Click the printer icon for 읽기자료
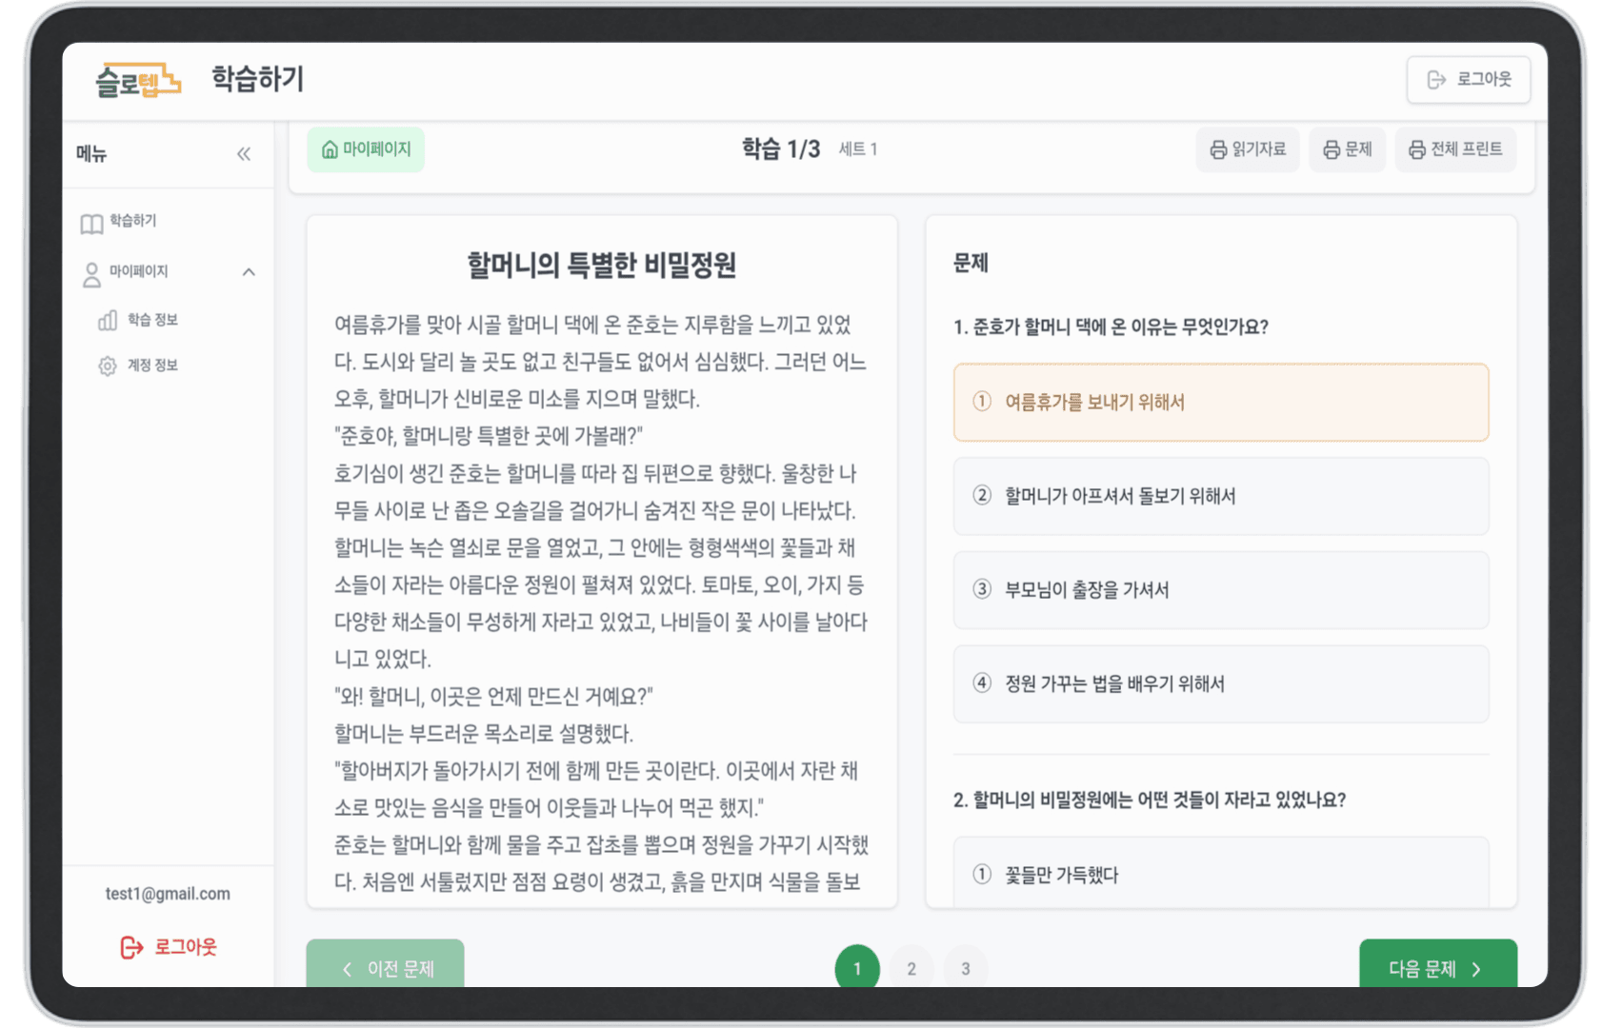1602x1028 pixels. tap(1216, 149)
